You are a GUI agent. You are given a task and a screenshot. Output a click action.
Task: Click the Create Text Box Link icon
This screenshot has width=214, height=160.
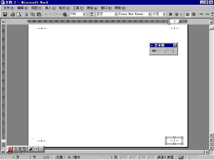pos(154,51)
